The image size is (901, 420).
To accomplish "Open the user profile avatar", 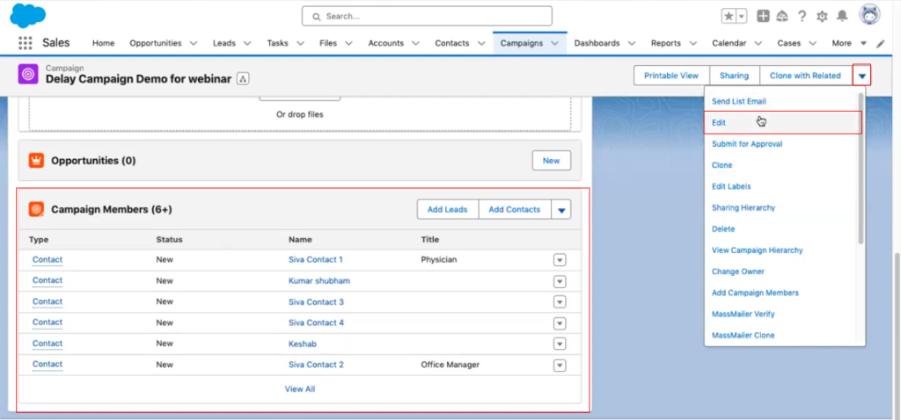I will (870, 15).
